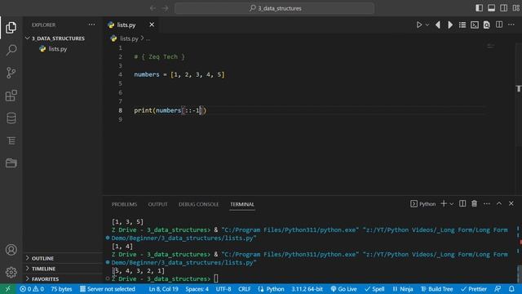522x294 pixels.
Task: Close the lists.py tab
Action: coord(152,24)
